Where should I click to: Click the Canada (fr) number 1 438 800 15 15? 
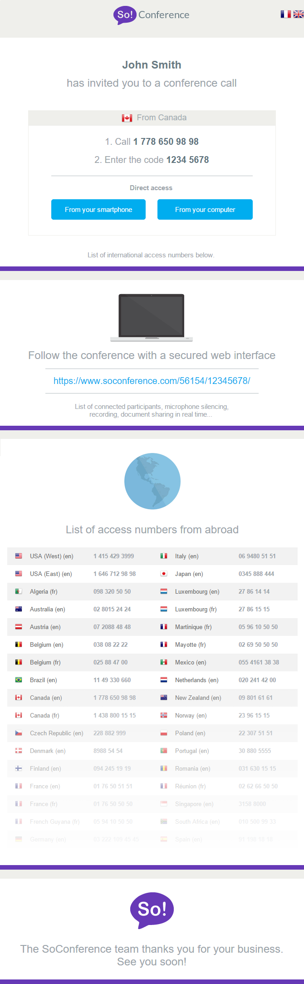click(115, 715)
